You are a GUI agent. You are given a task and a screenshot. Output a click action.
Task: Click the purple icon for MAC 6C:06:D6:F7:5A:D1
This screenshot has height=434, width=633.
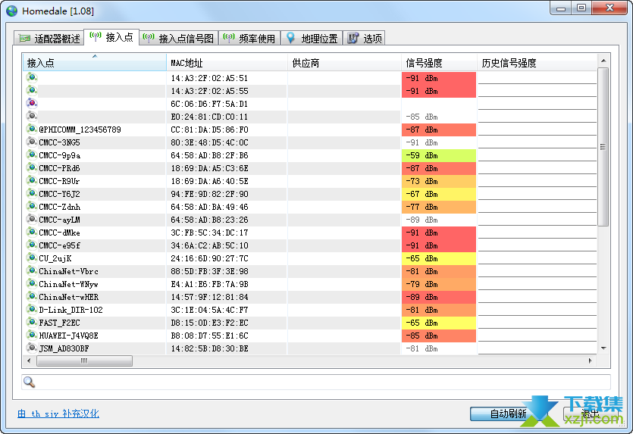click(32, 103)
